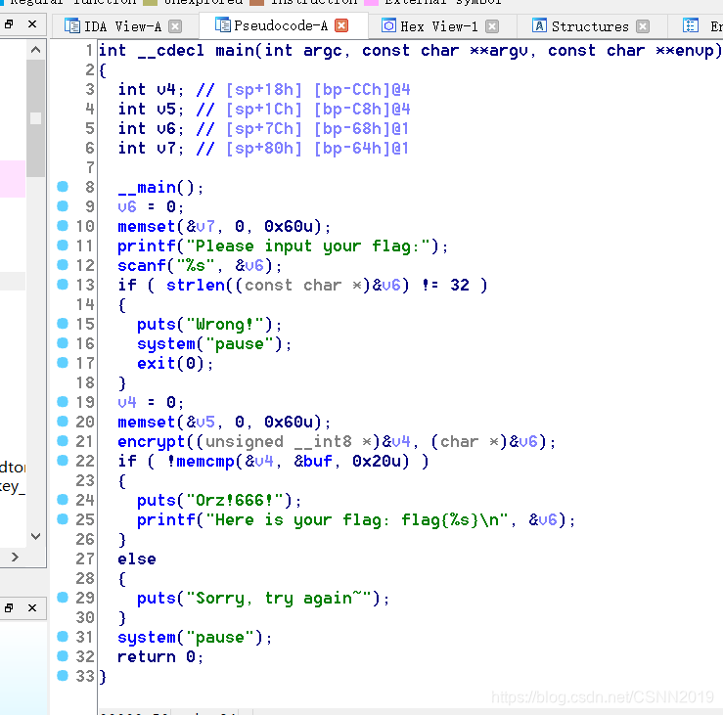Toggle breakpoint dot on line 22
The image size is (723, 715).
click(x=63, y=460)
